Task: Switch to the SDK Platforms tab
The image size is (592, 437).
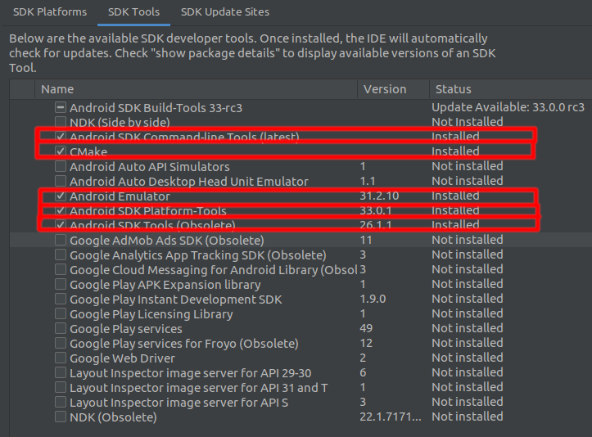Action: [50, 12]
